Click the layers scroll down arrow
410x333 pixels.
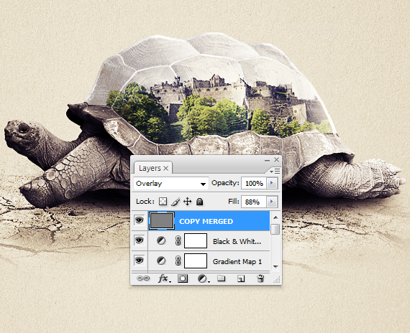coord(275,266)
